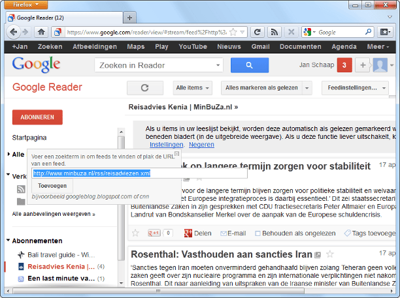
Task: Open the list all tabs arrow
Action: click(390, 17)
